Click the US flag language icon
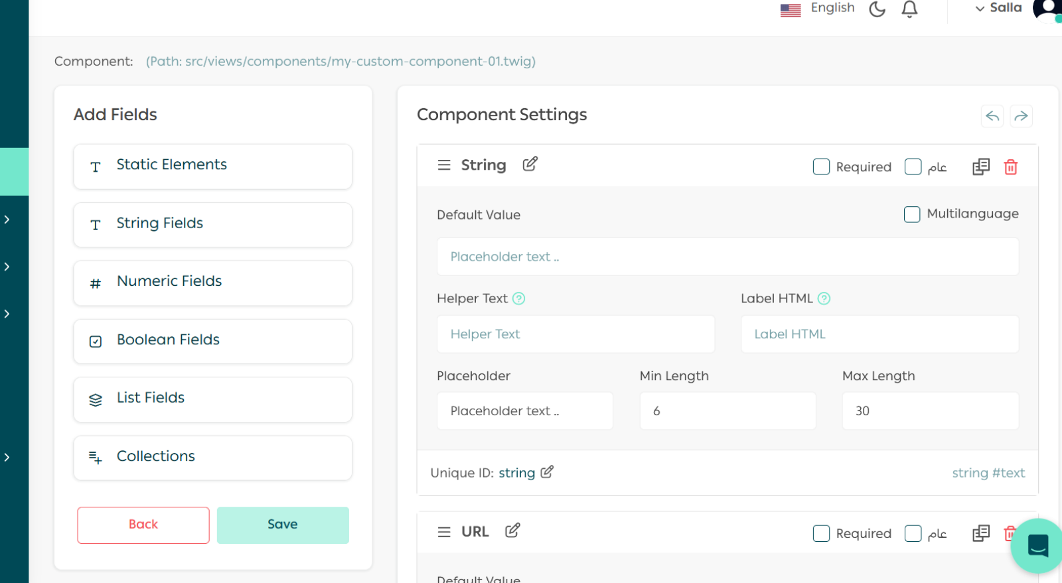This screenshot has width=1062, height=583. (x=791, y=10)
